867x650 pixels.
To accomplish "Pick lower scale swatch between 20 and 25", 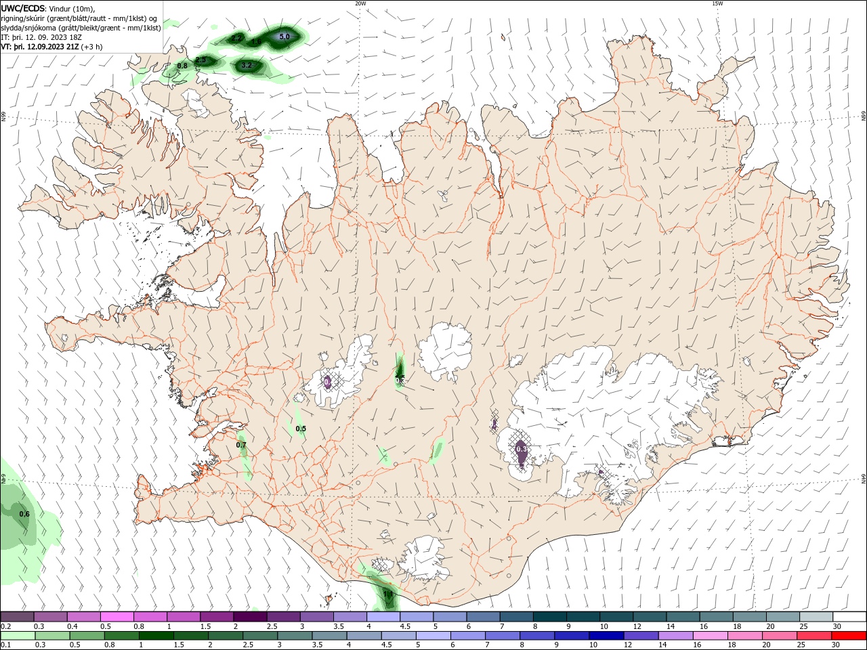I will pyautogui.click(x=780, y=636).
